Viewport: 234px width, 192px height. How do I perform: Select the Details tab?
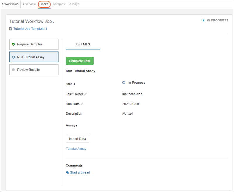83,44
